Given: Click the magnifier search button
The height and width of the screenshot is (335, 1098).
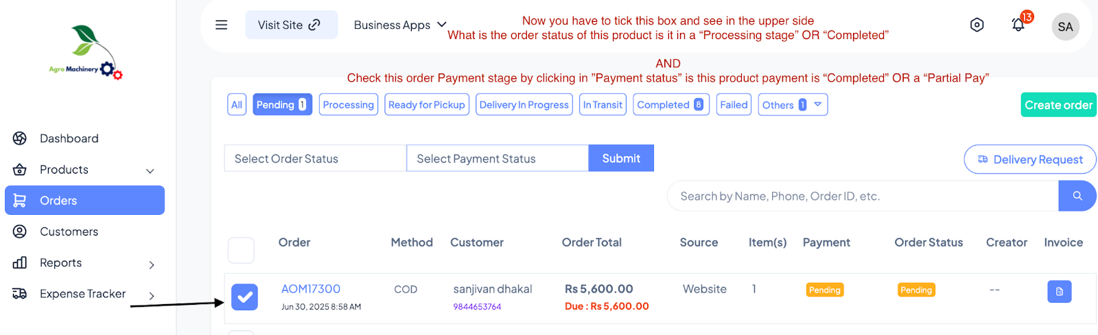Looking at the screenshot, I should pyautogui.click(x=1077, y=196).
